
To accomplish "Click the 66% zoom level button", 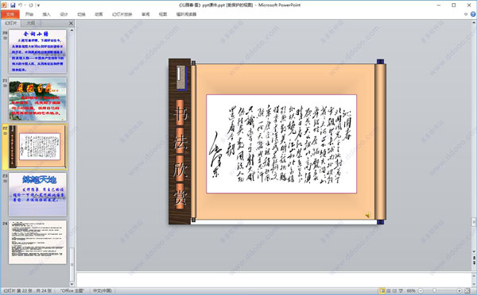I will [411, 291].
